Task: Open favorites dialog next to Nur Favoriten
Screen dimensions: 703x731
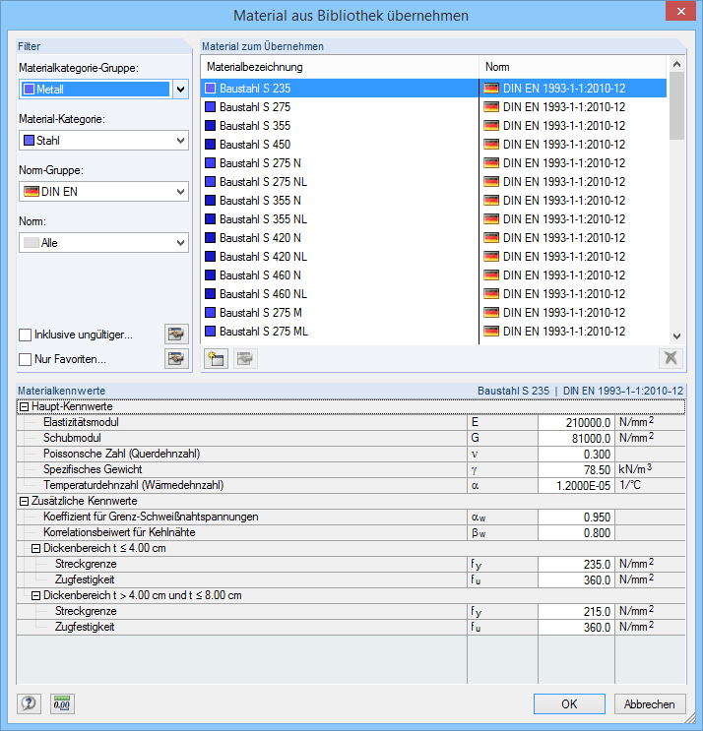Action: pyautogui.click(x=176, y=358)
